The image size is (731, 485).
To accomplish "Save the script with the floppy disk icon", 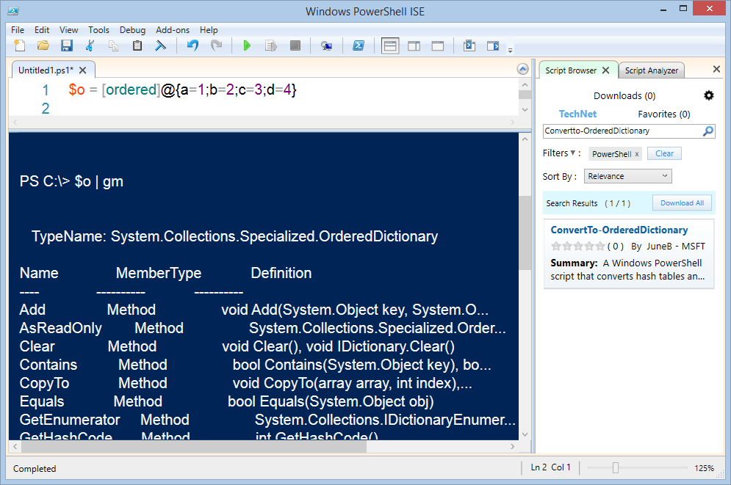I will pyautogui.click(x=67, y=45).
